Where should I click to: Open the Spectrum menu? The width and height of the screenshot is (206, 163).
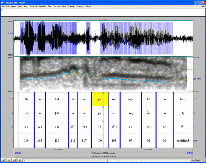click(x=56, y=6)
